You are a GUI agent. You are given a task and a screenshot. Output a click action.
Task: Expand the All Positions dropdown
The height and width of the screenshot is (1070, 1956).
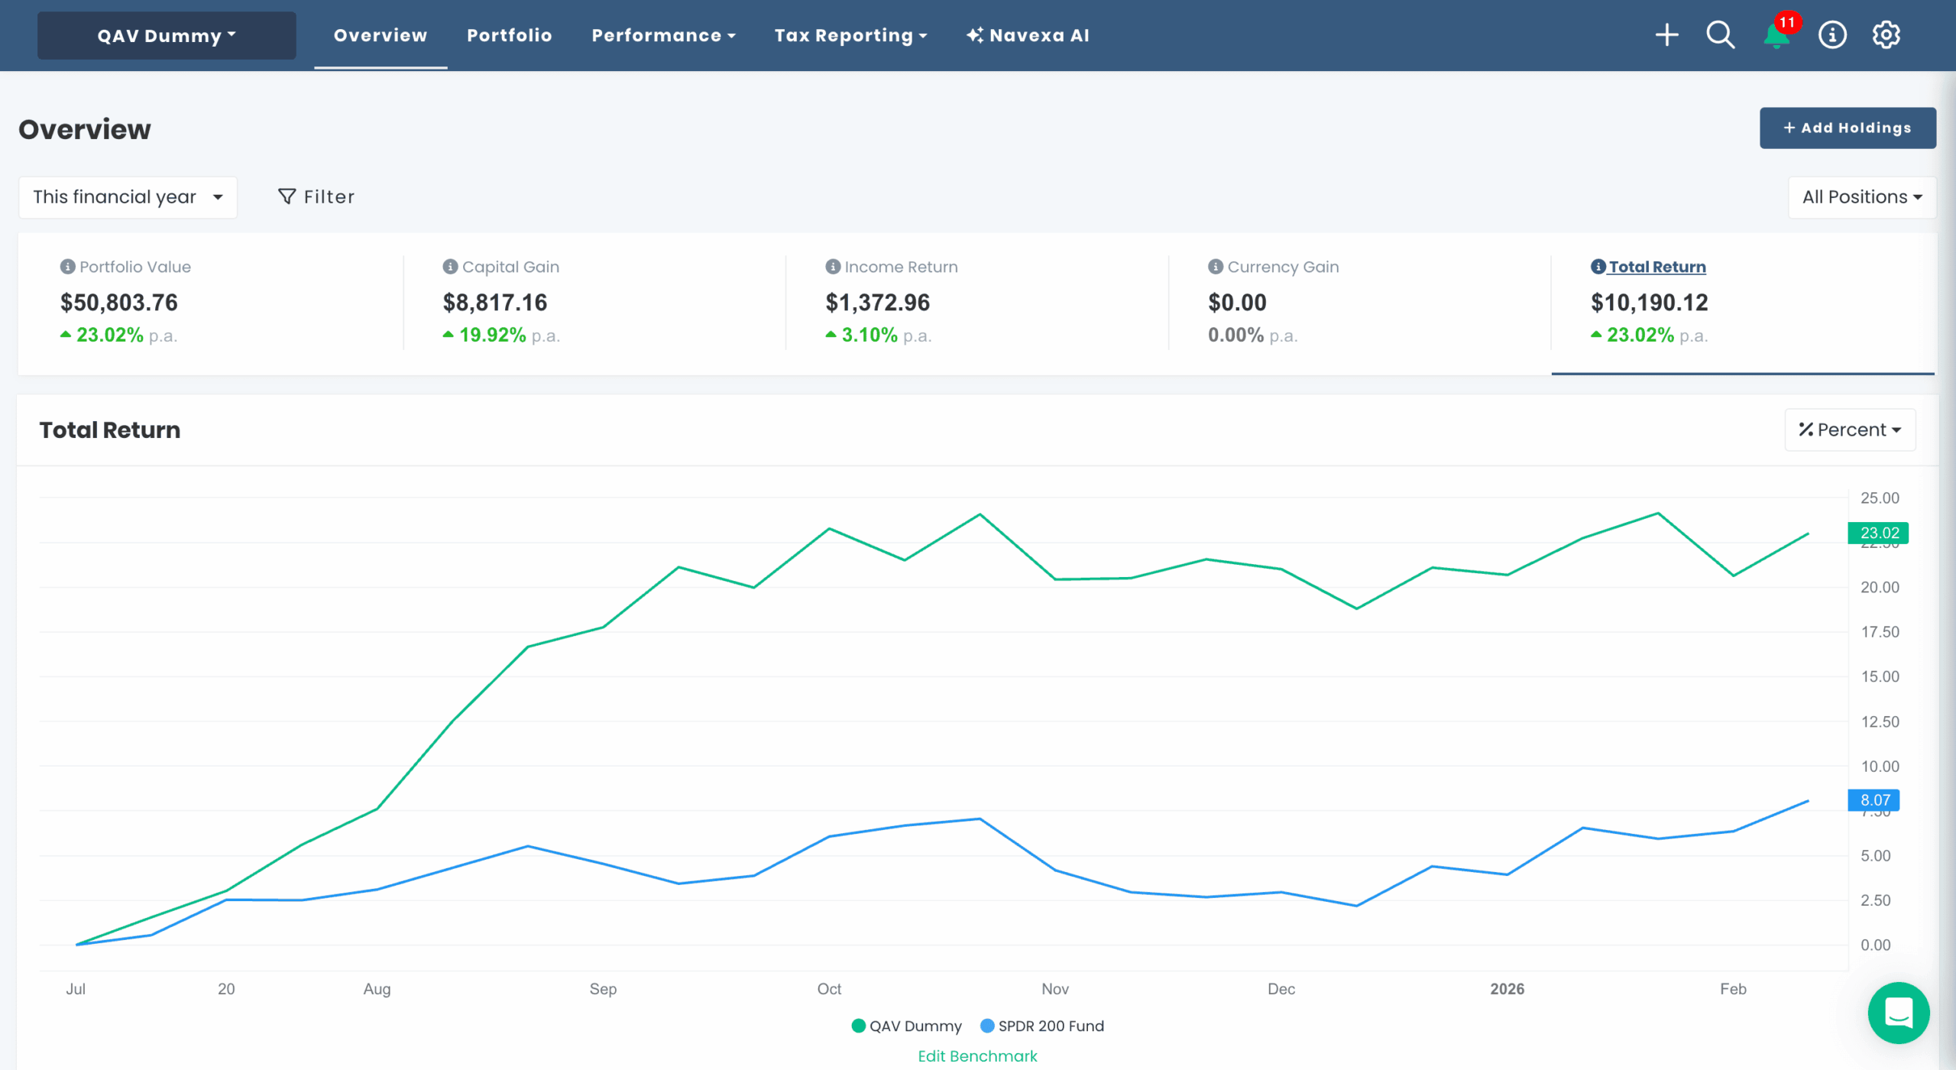click(1861, 196)
